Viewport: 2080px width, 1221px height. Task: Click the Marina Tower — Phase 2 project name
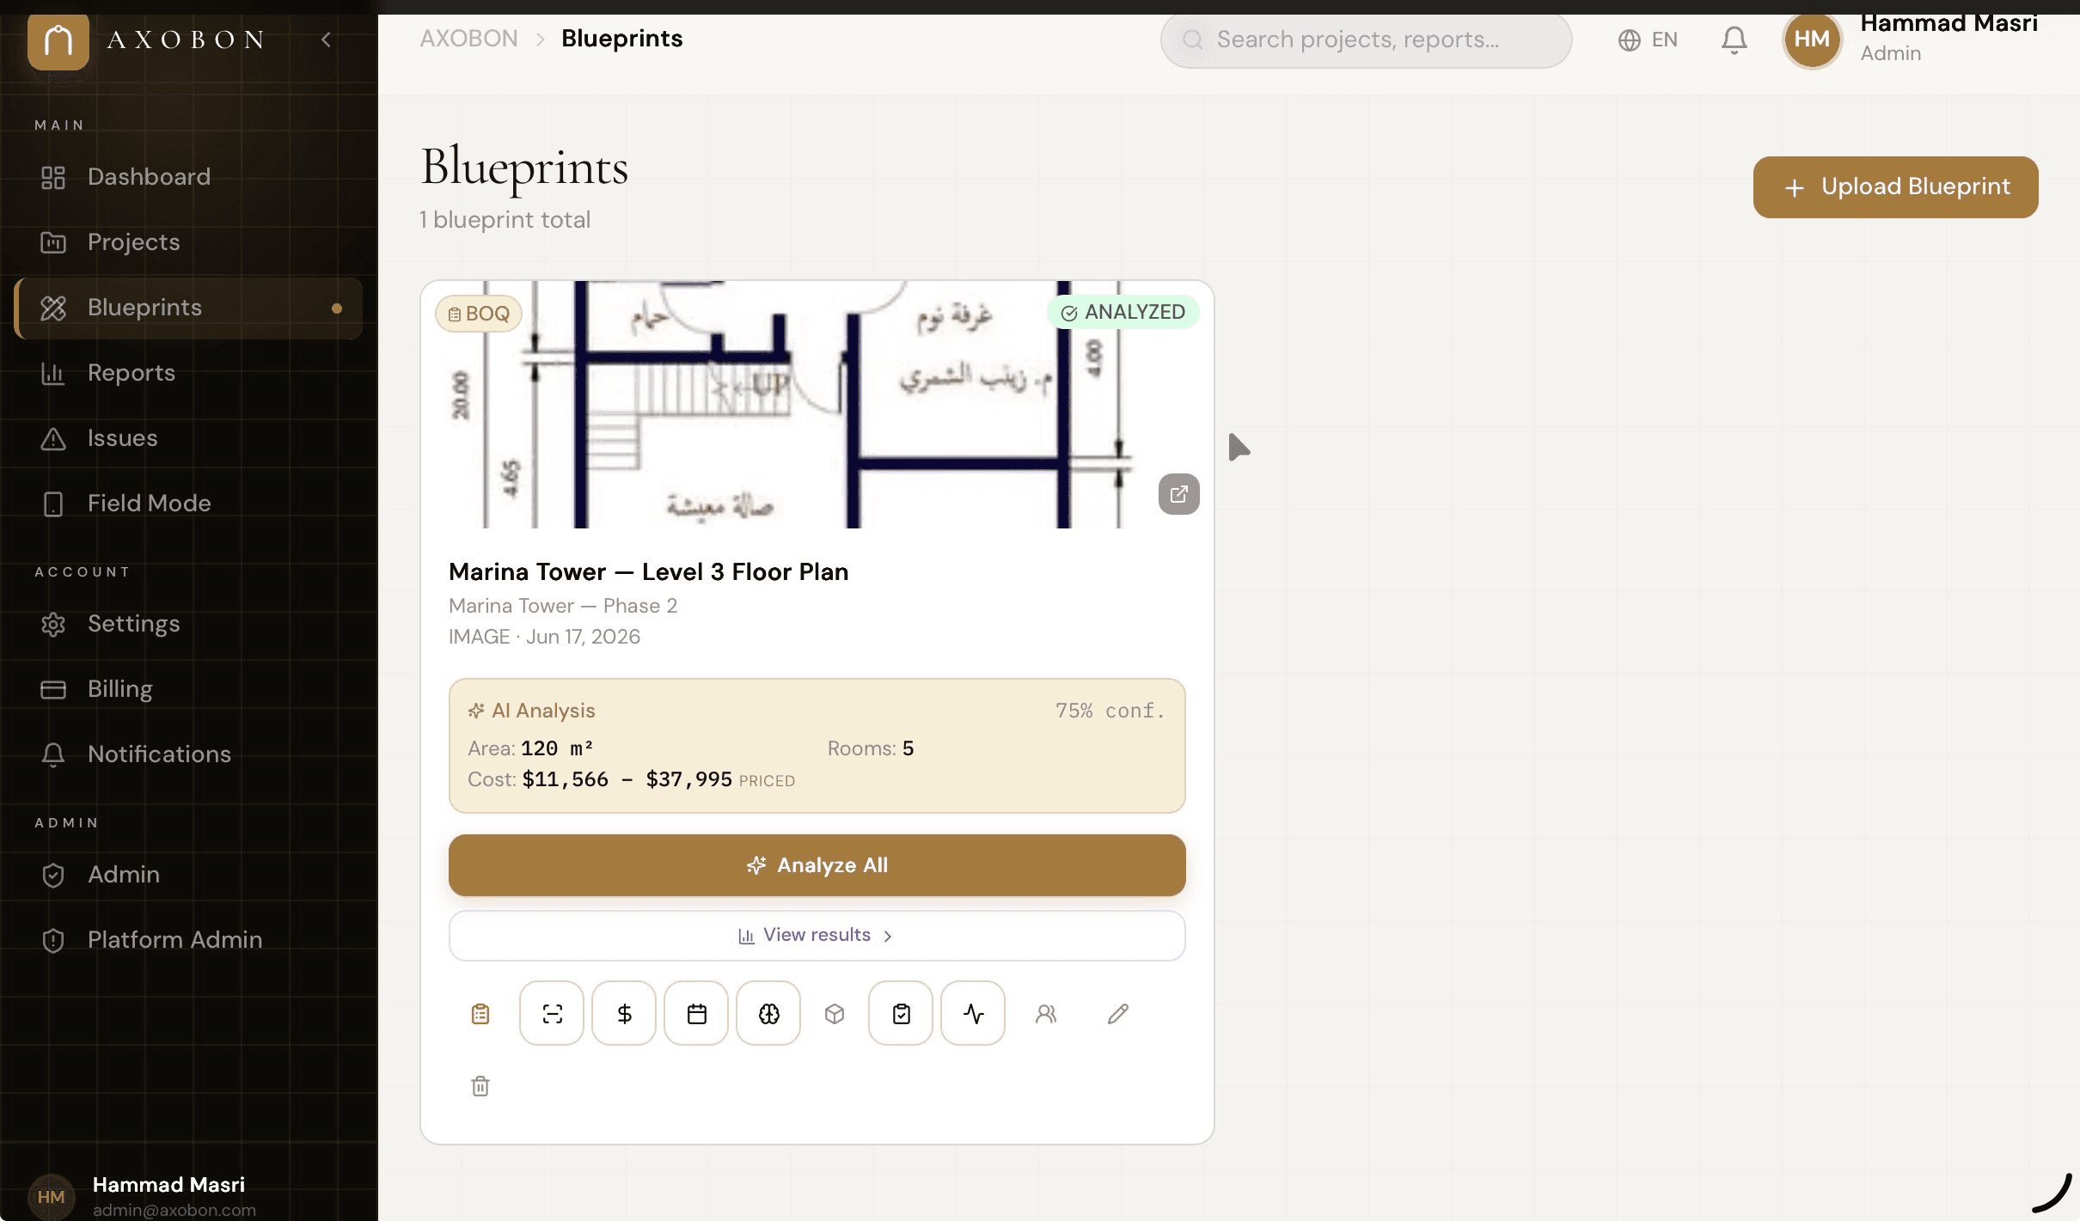[563, 606]
